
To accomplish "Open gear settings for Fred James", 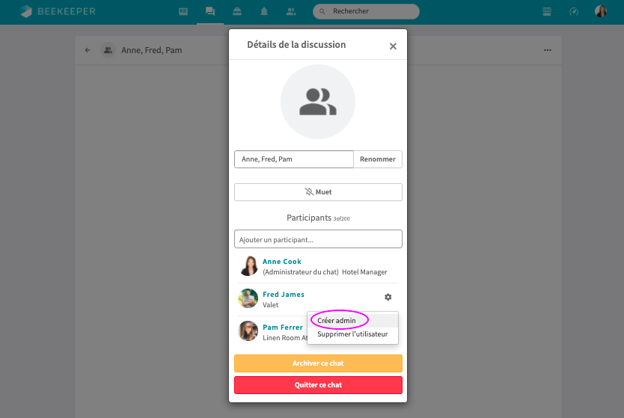I will (x=388, y=297).
